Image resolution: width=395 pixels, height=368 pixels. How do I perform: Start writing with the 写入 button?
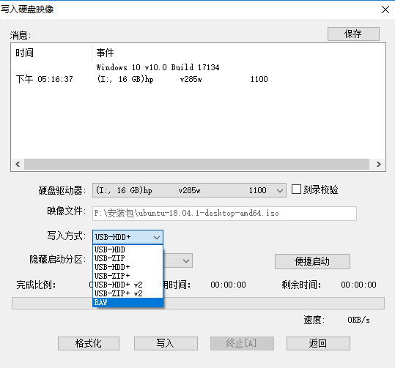tap(166, 343)
